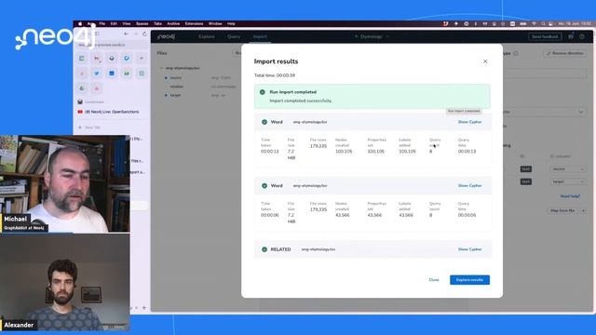This screenshot has height=335, width=596.
Task: Open the File menu
Action: [x=102, y=23]
